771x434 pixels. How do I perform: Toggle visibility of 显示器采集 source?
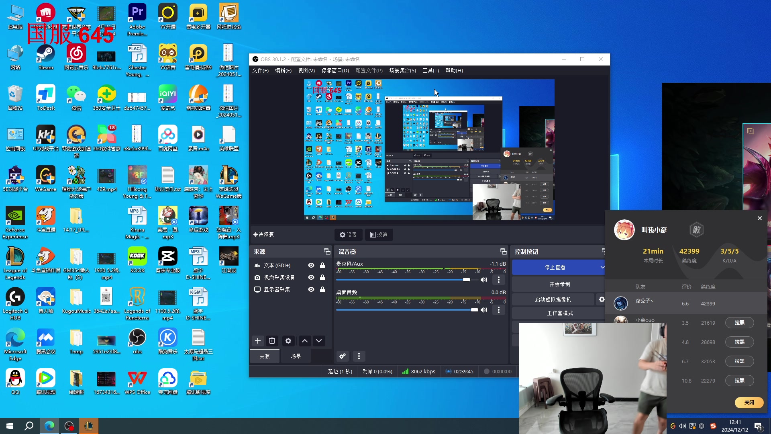coord(311,289)
